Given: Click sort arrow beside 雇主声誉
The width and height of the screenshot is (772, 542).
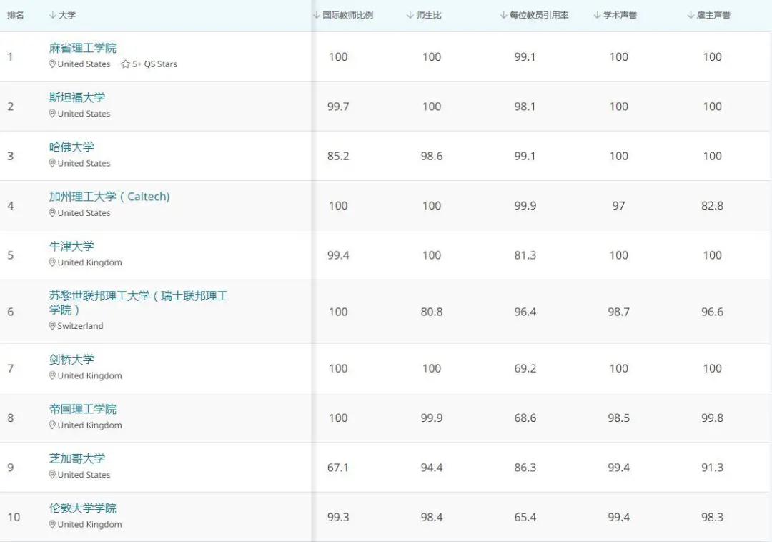Looking at the screenshot, I should pyautogui.click(x=691, y=15).
